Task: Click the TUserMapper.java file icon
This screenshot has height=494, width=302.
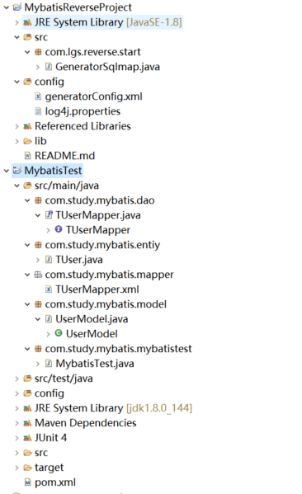Action: pyautogui.click(x=49, y=215)
